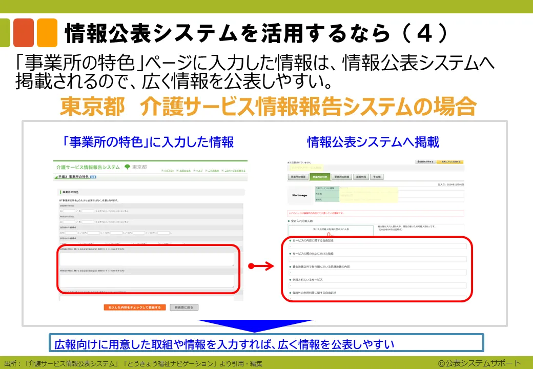The height and width of the screenshot is (369, 533).
Task: Click the ©公表システムサポート copyright text
Action: [480, 363]
